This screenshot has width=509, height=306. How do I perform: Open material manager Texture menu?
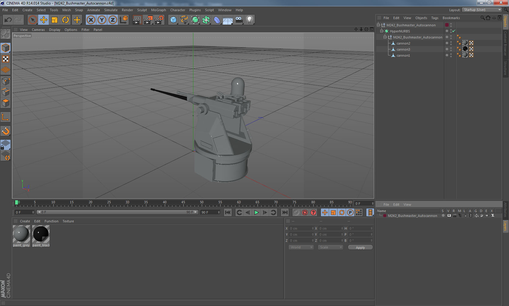point(68,221)
